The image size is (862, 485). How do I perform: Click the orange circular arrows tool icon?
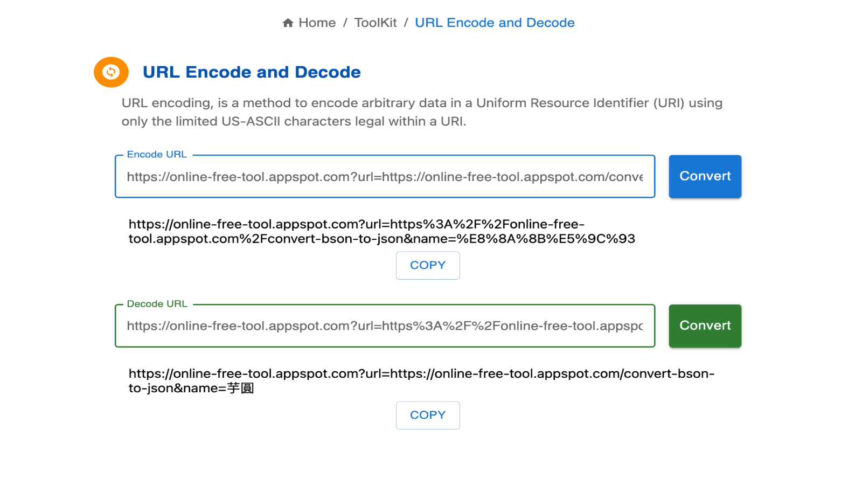[x=110, y=72]
